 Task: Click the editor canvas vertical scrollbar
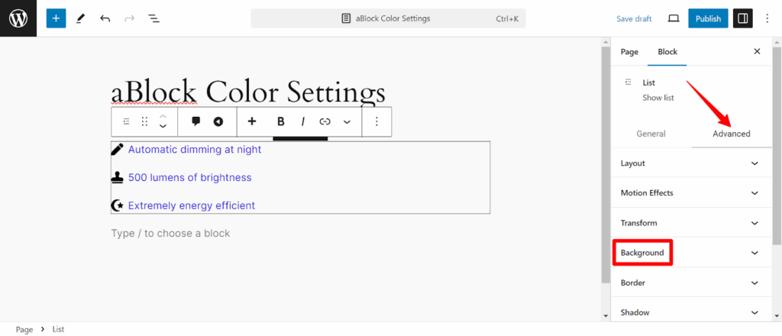tap(606, 164)
